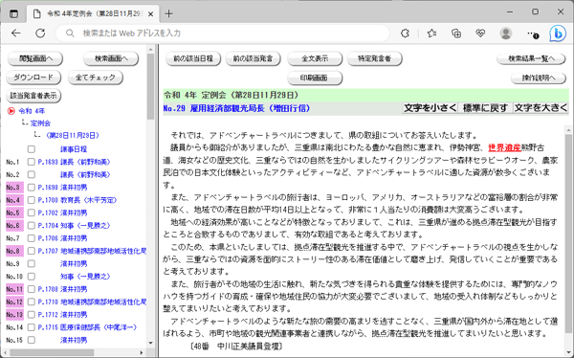This screenshot has width=574, height=358.
Task: Go back with the browser back arrow
Action: coord(15,34)
